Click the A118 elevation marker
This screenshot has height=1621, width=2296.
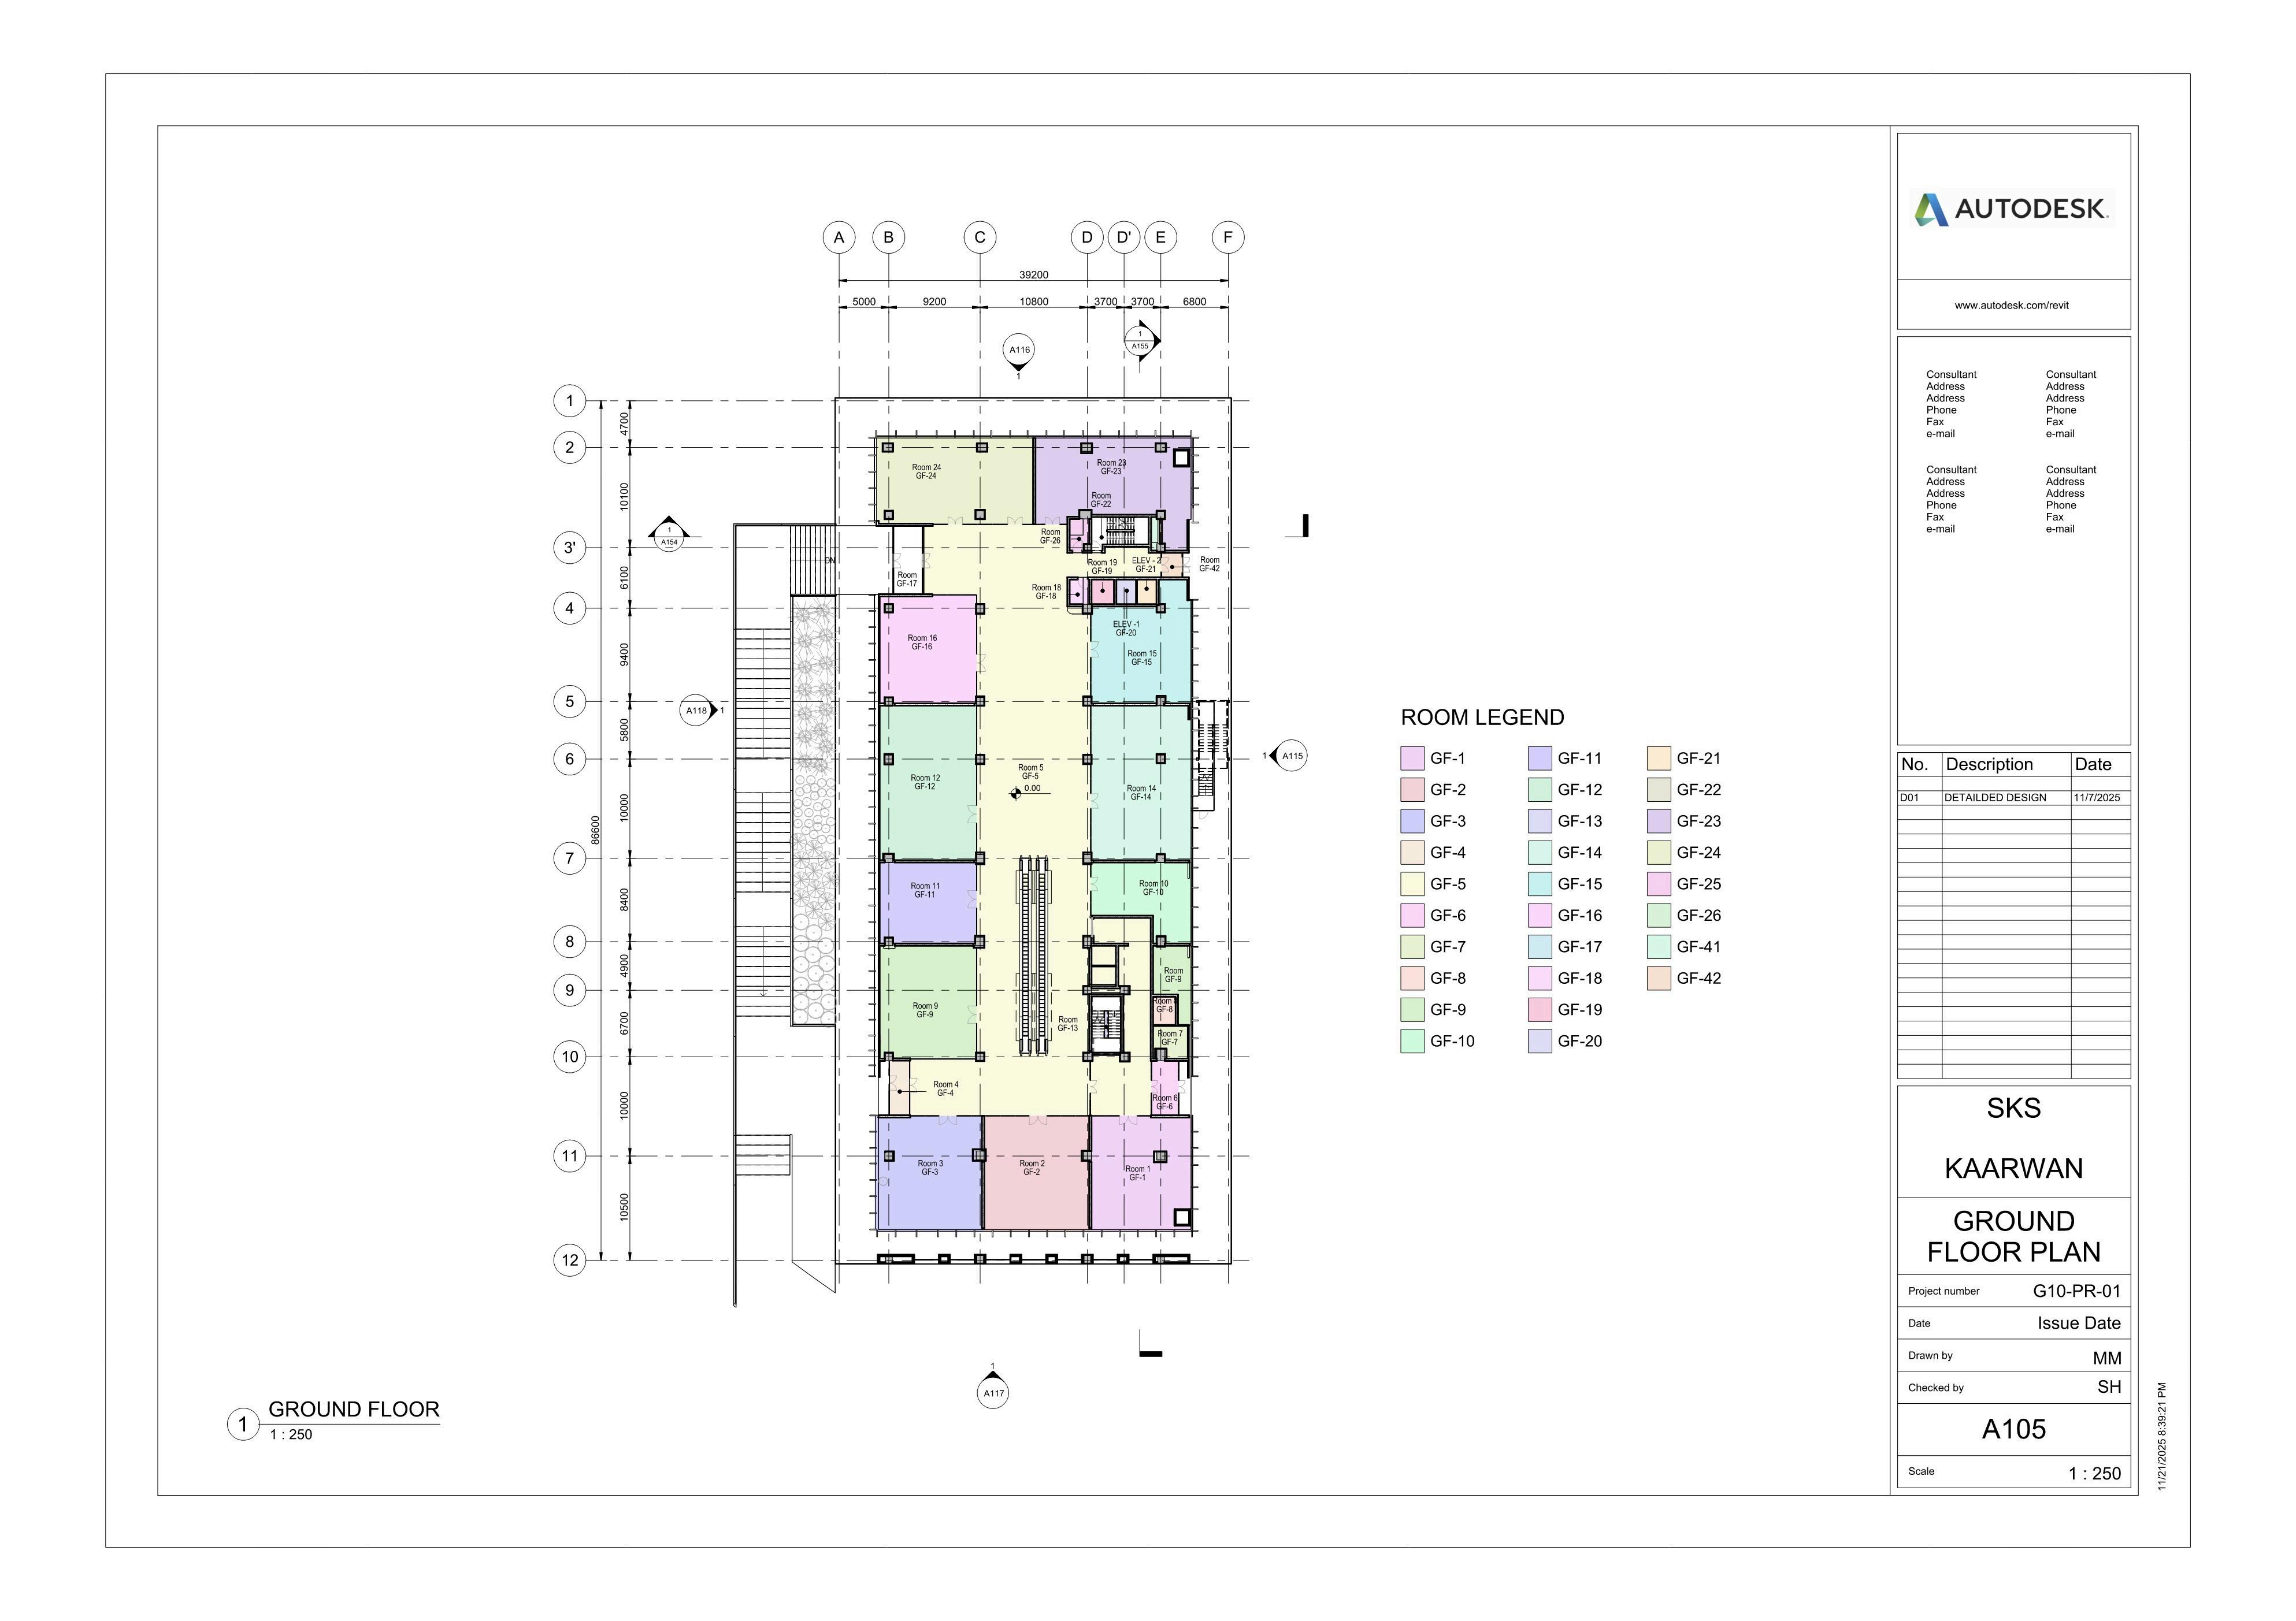697,711
